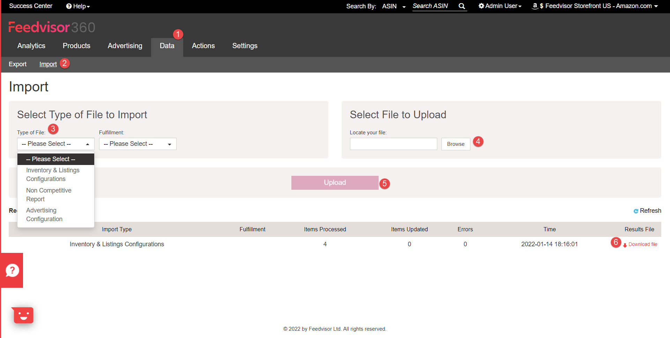The width and height of the screenshot is (670, 338).
Task: Open the red help question bubble
Action: pyautogui.click(x=12, y=270)
